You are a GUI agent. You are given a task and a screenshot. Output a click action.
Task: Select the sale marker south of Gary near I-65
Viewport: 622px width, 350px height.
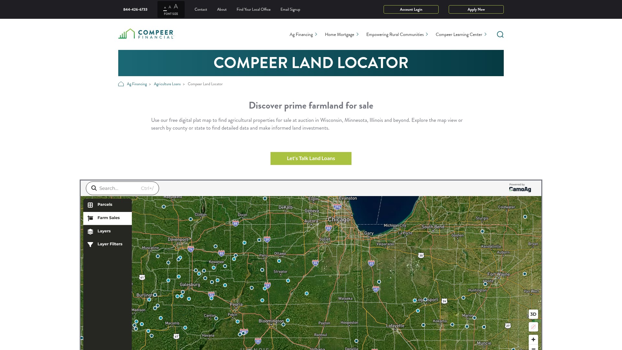coord(379,282)
